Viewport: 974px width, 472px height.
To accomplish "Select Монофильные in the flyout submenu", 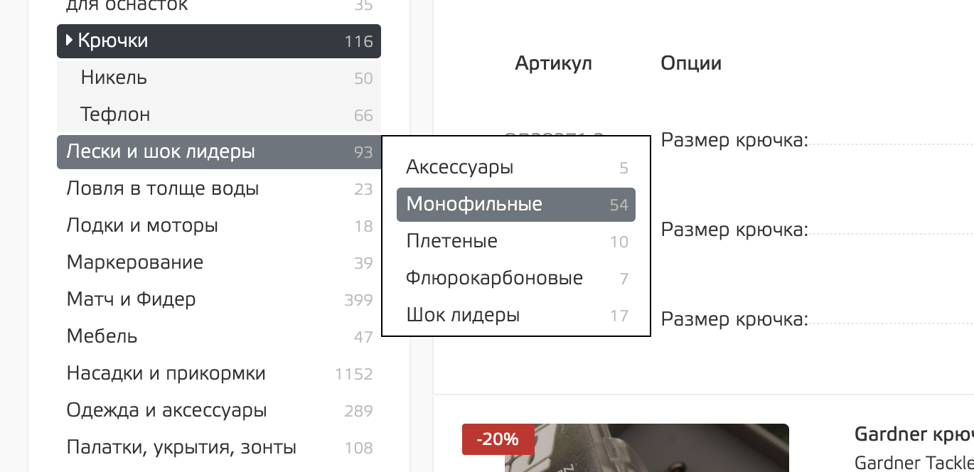I will pyautogui.click(x=474, y=205).
